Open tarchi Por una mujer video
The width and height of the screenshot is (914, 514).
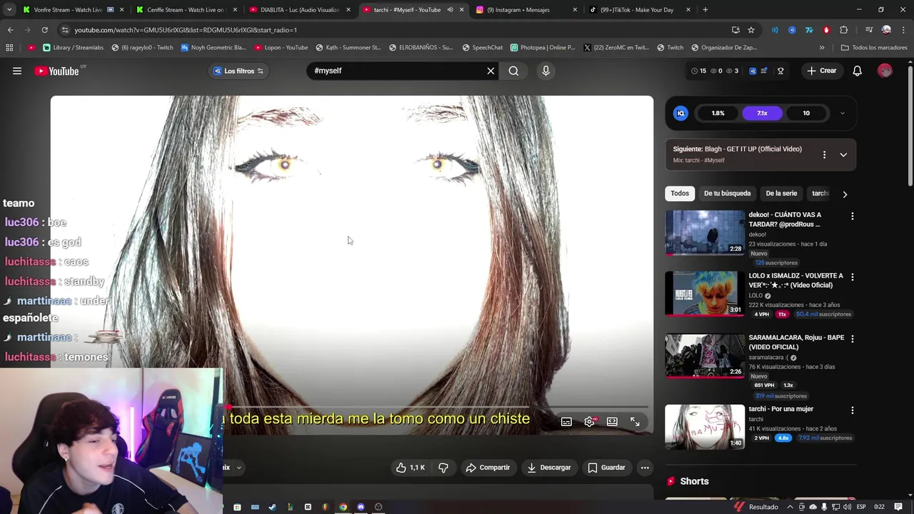pos(705,427)
